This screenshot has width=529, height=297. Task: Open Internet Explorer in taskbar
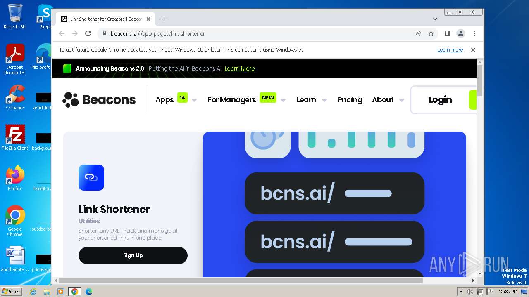pyautogui.click(x=33, y=292)
